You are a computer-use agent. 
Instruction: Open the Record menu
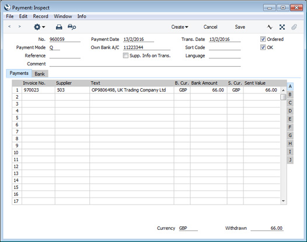click(x=40, y=16)
